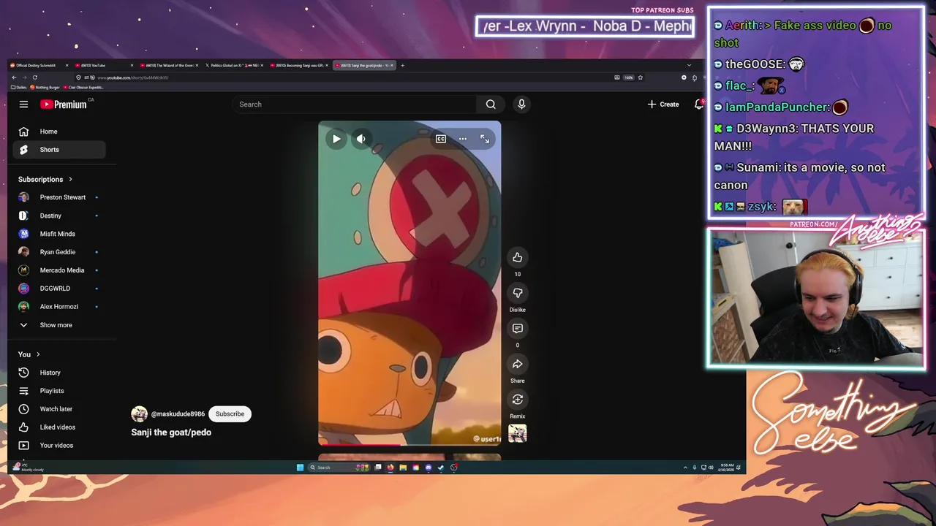
Task: Open the Preston Stewart subscription
Action: [x=59, y=197]
